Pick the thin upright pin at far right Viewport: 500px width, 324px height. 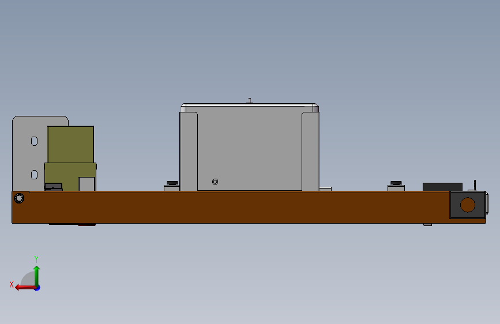[475, 185]
